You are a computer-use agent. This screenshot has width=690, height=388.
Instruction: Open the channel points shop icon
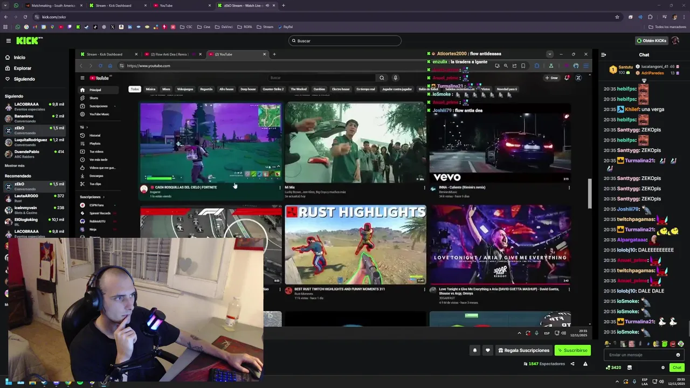(x=629, y=368)
